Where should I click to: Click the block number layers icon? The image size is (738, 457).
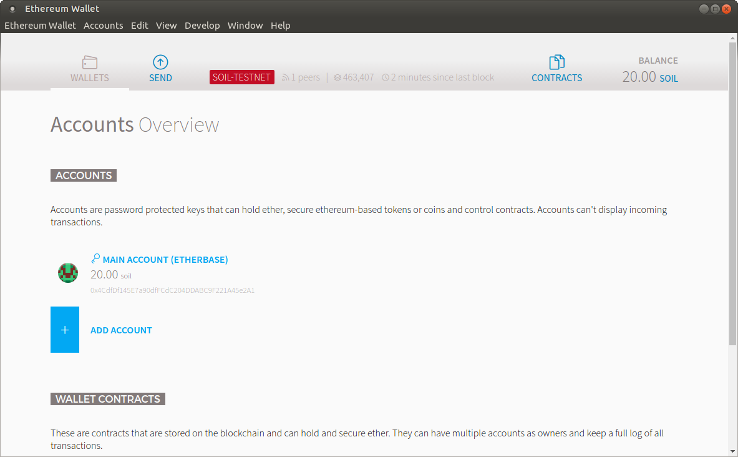[x=337, y=78]
